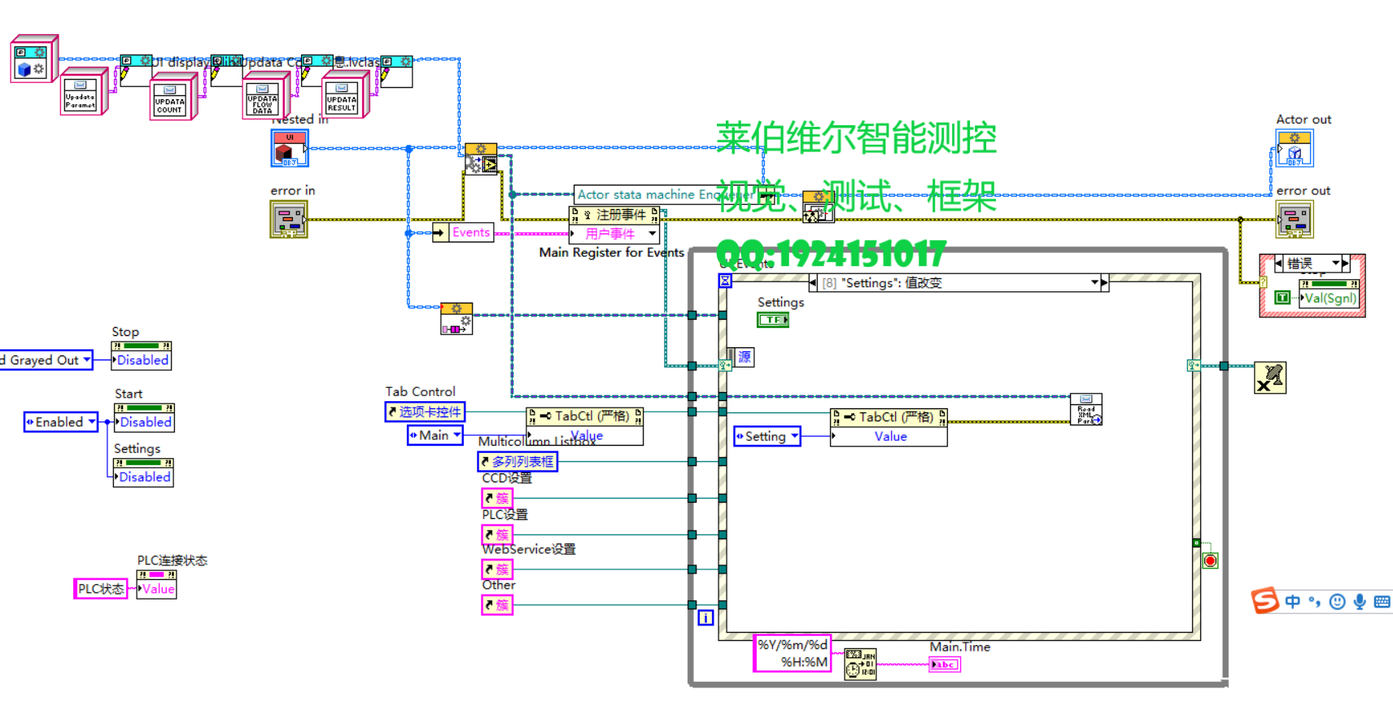Click the loop iteration terminal i

[705, 618]
